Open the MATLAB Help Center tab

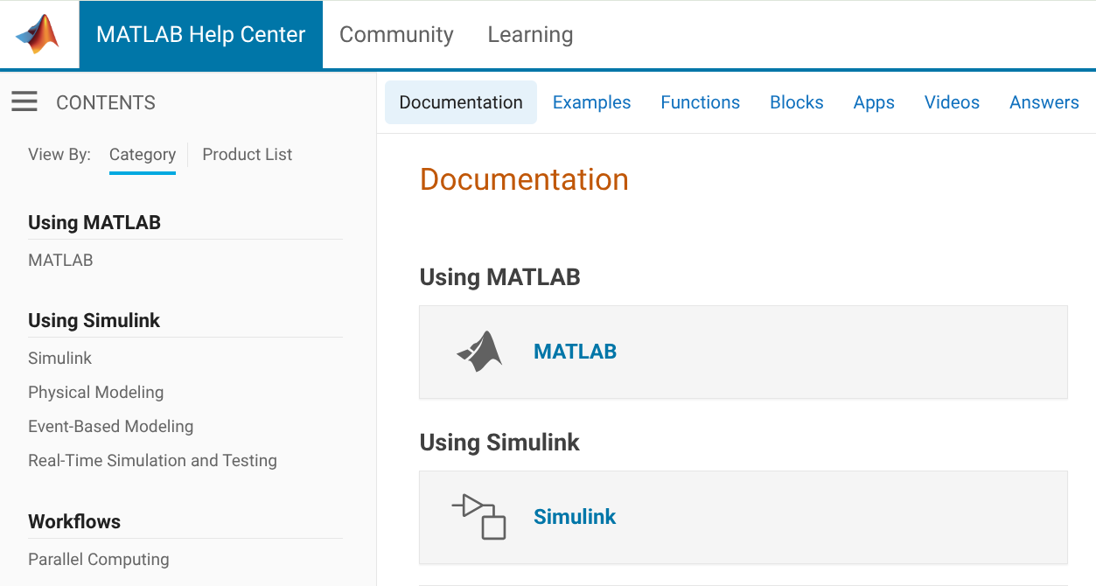pos(200,35)
